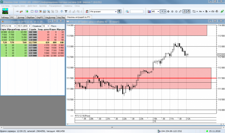The image size is (225, 133).
Task: Click the client with red cross icon
Action: pos(87,11)
